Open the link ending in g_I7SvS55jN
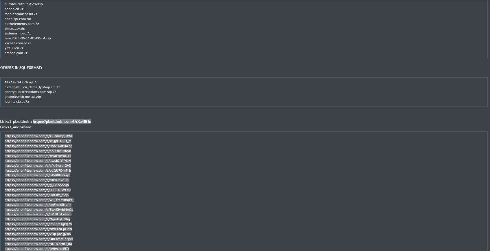Image resolution: width=490 pixels, height=251 pixels. [37, 185]
